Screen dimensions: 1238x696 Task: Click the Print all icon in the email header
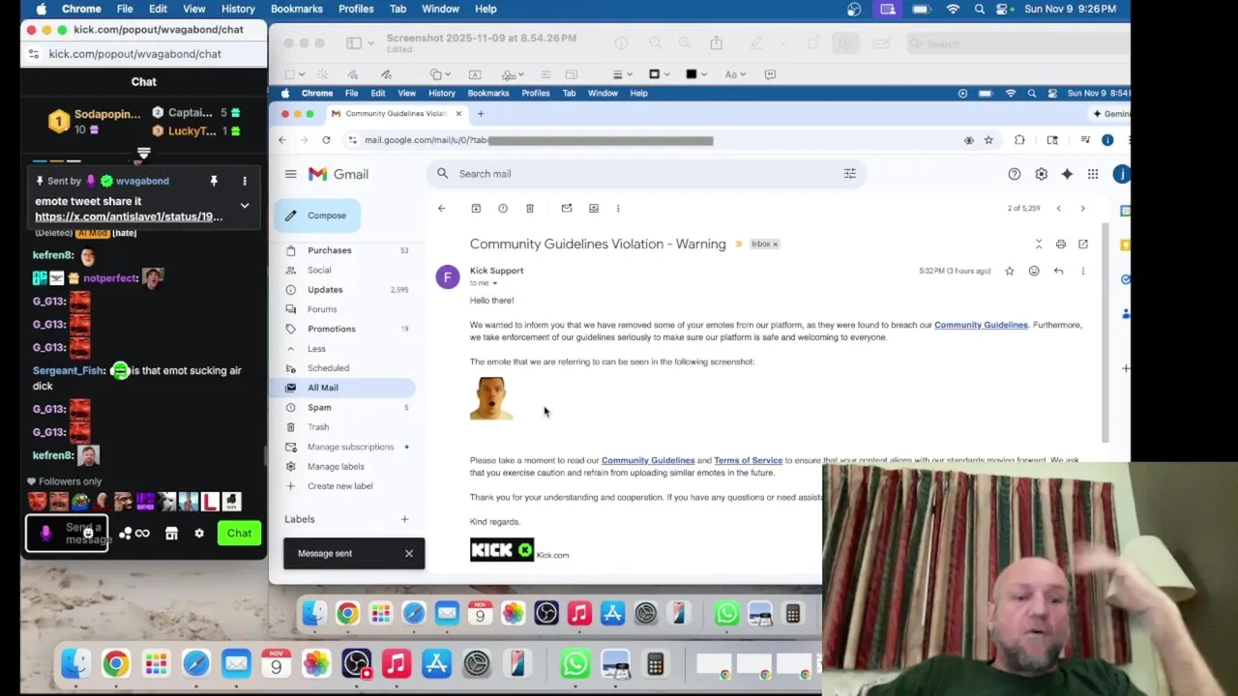1061,244
